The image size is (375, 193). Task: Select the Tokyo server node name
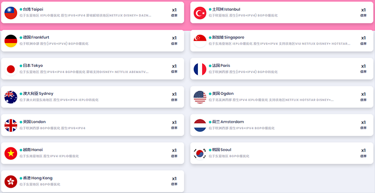[x=33, y=65]
